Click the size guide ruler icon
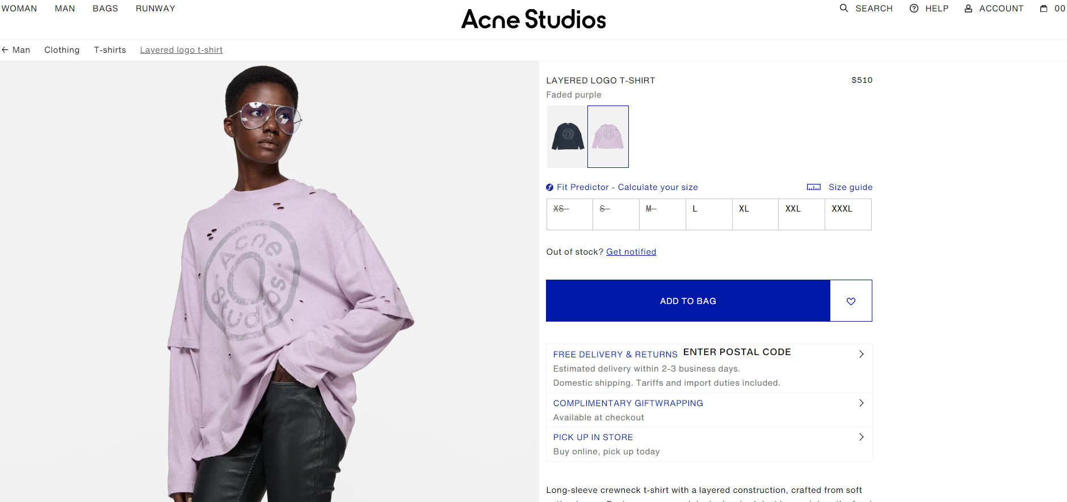Screen dimensions: 1067x502 point(813,187)
